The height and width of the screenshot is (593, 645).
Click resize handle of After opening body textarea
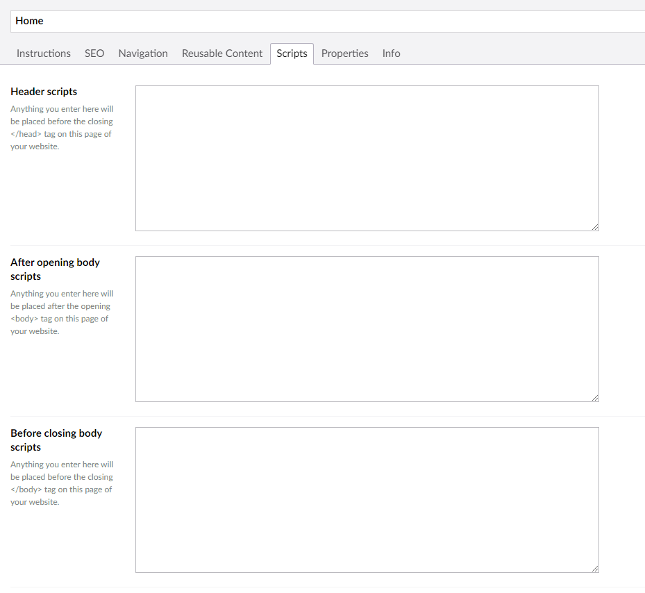pyautogui.click(x=595, y=398)
